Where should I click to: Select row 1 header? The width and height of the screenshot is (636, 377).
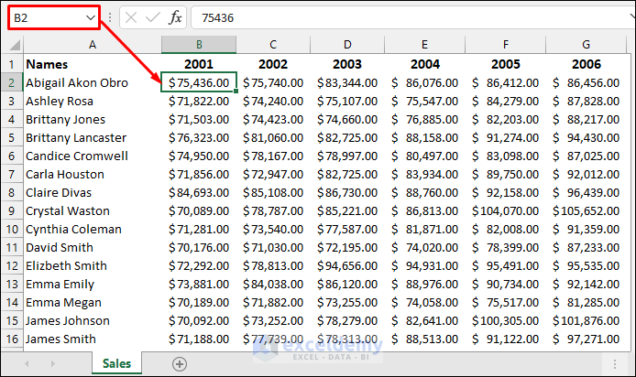[x=11, y=64]
